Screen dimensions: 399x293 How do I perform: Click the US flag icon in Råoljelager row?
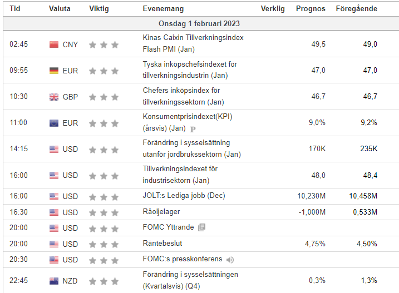[53, 212]
